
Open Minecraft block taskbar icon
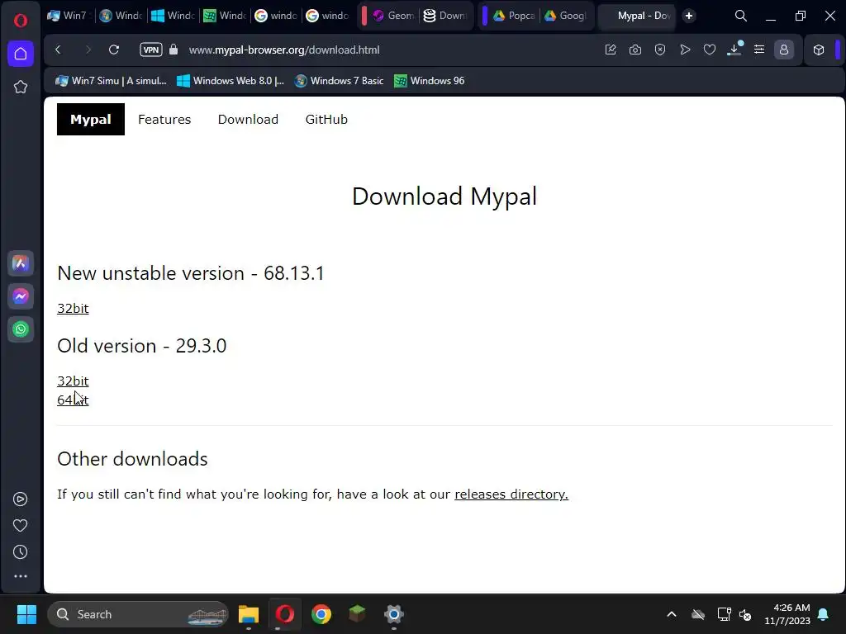pos(357,614)
